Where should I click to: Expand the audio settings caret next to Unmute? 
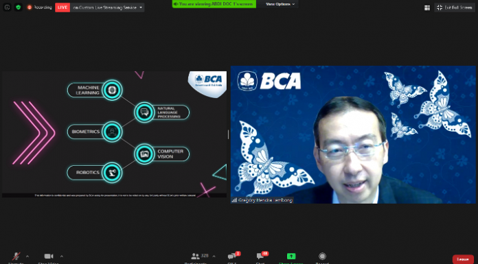pyautogui.click(x=27, y=256)
